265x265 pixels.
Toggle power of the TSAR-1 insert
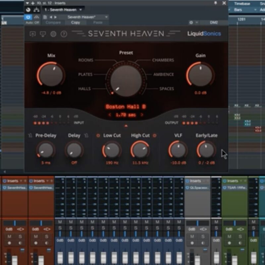coord(225,187)
